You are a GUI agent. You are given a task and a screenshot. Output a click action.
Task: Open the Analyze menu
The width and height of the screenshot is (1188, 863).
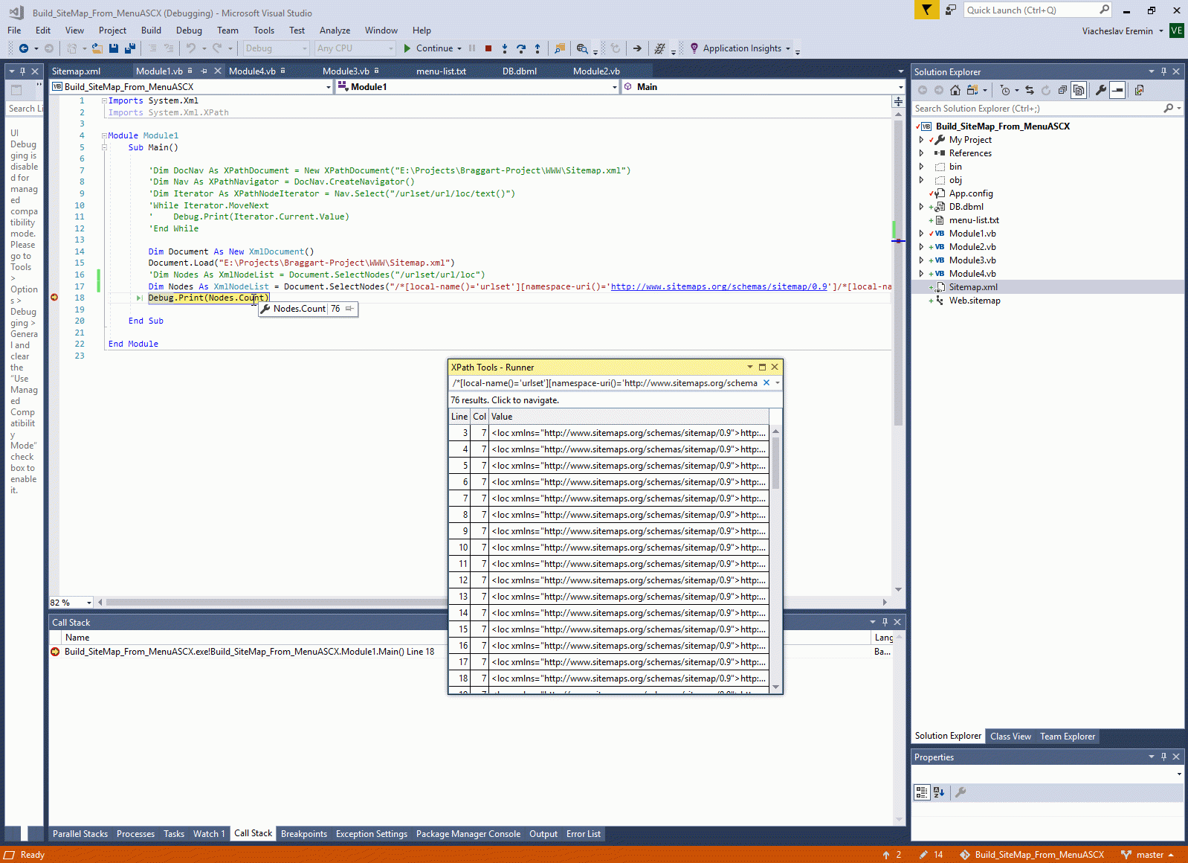335,31
